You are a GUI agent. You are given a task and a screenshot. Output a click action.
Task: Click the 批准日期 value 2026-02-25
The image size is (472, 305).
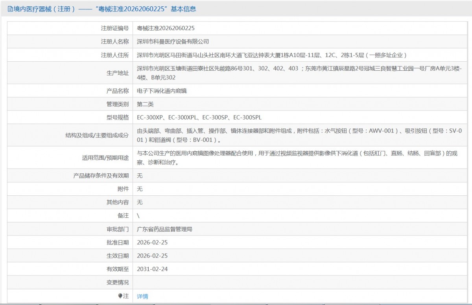[x=152, y=243]
